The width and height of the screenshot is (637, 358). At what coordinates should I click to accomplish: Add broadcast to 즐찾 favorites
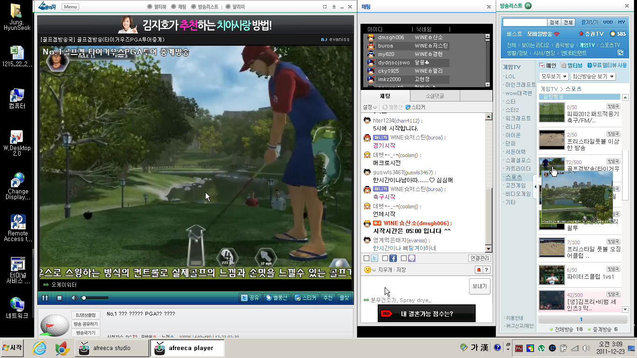point(344,298)
